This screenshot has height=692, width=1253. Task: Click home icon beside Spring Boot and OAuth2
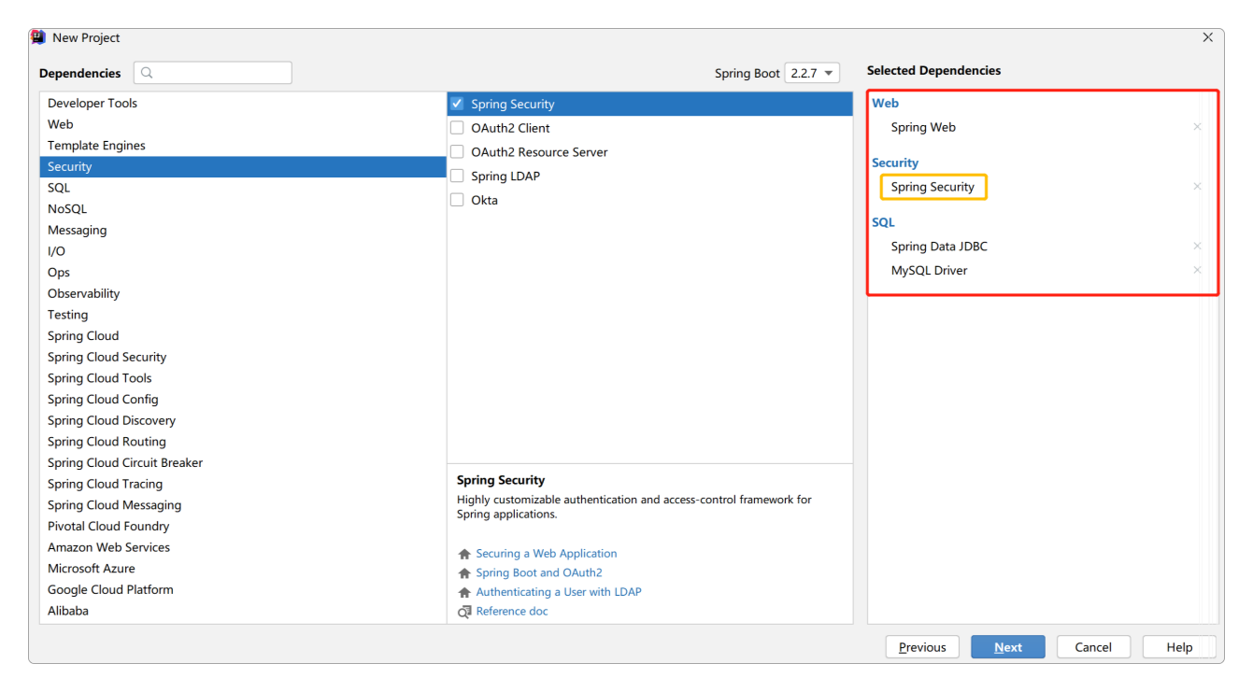[x=464, y=573]
